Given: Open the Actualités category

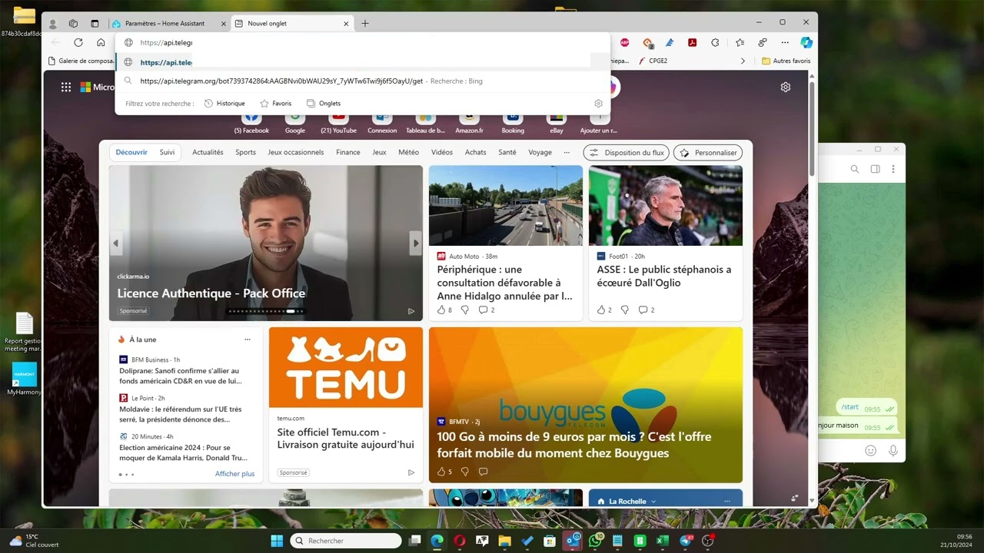Looking at the screenshot, I should [208, 152].
